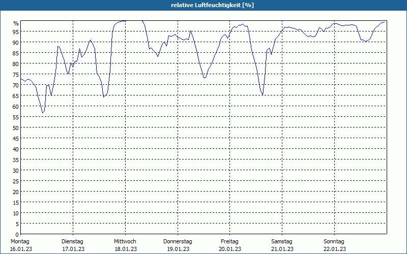Click the date '20.01.23'
Viewport: 407px width, 254px height.
(230, 249)
